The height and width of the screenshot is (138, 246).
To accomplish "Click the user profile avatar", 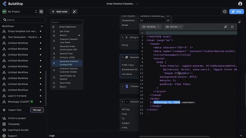I will 240,4.
